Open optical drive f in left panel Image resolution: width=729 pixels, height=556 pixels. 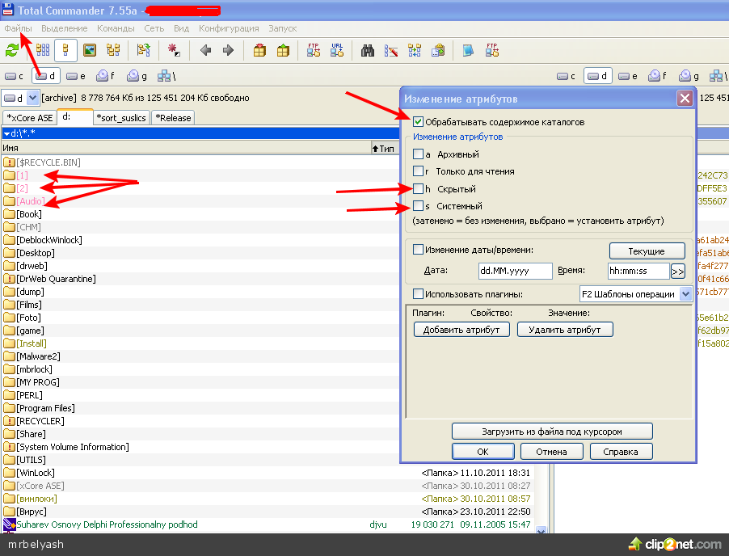[x=105, y=76]
